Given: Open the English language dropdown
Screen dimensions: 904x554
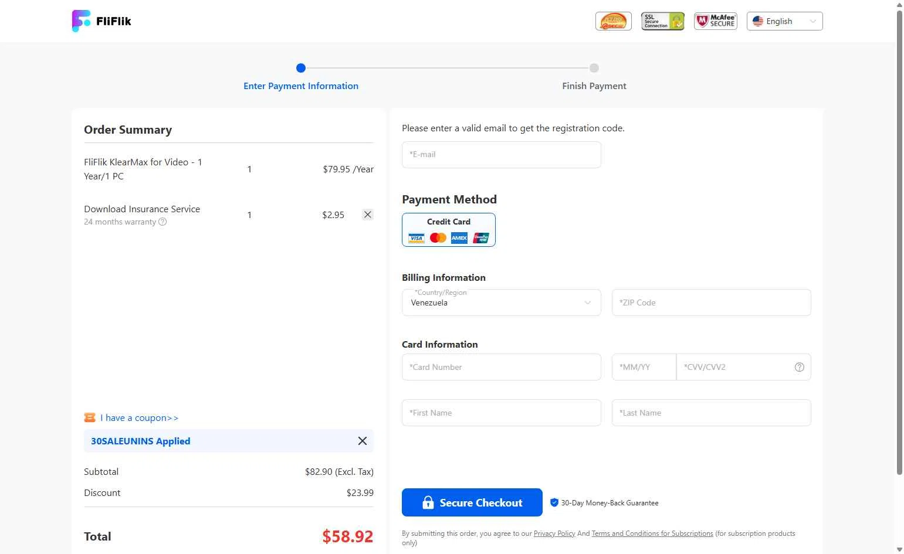Looking at the screenshot, I should (785, 21).
